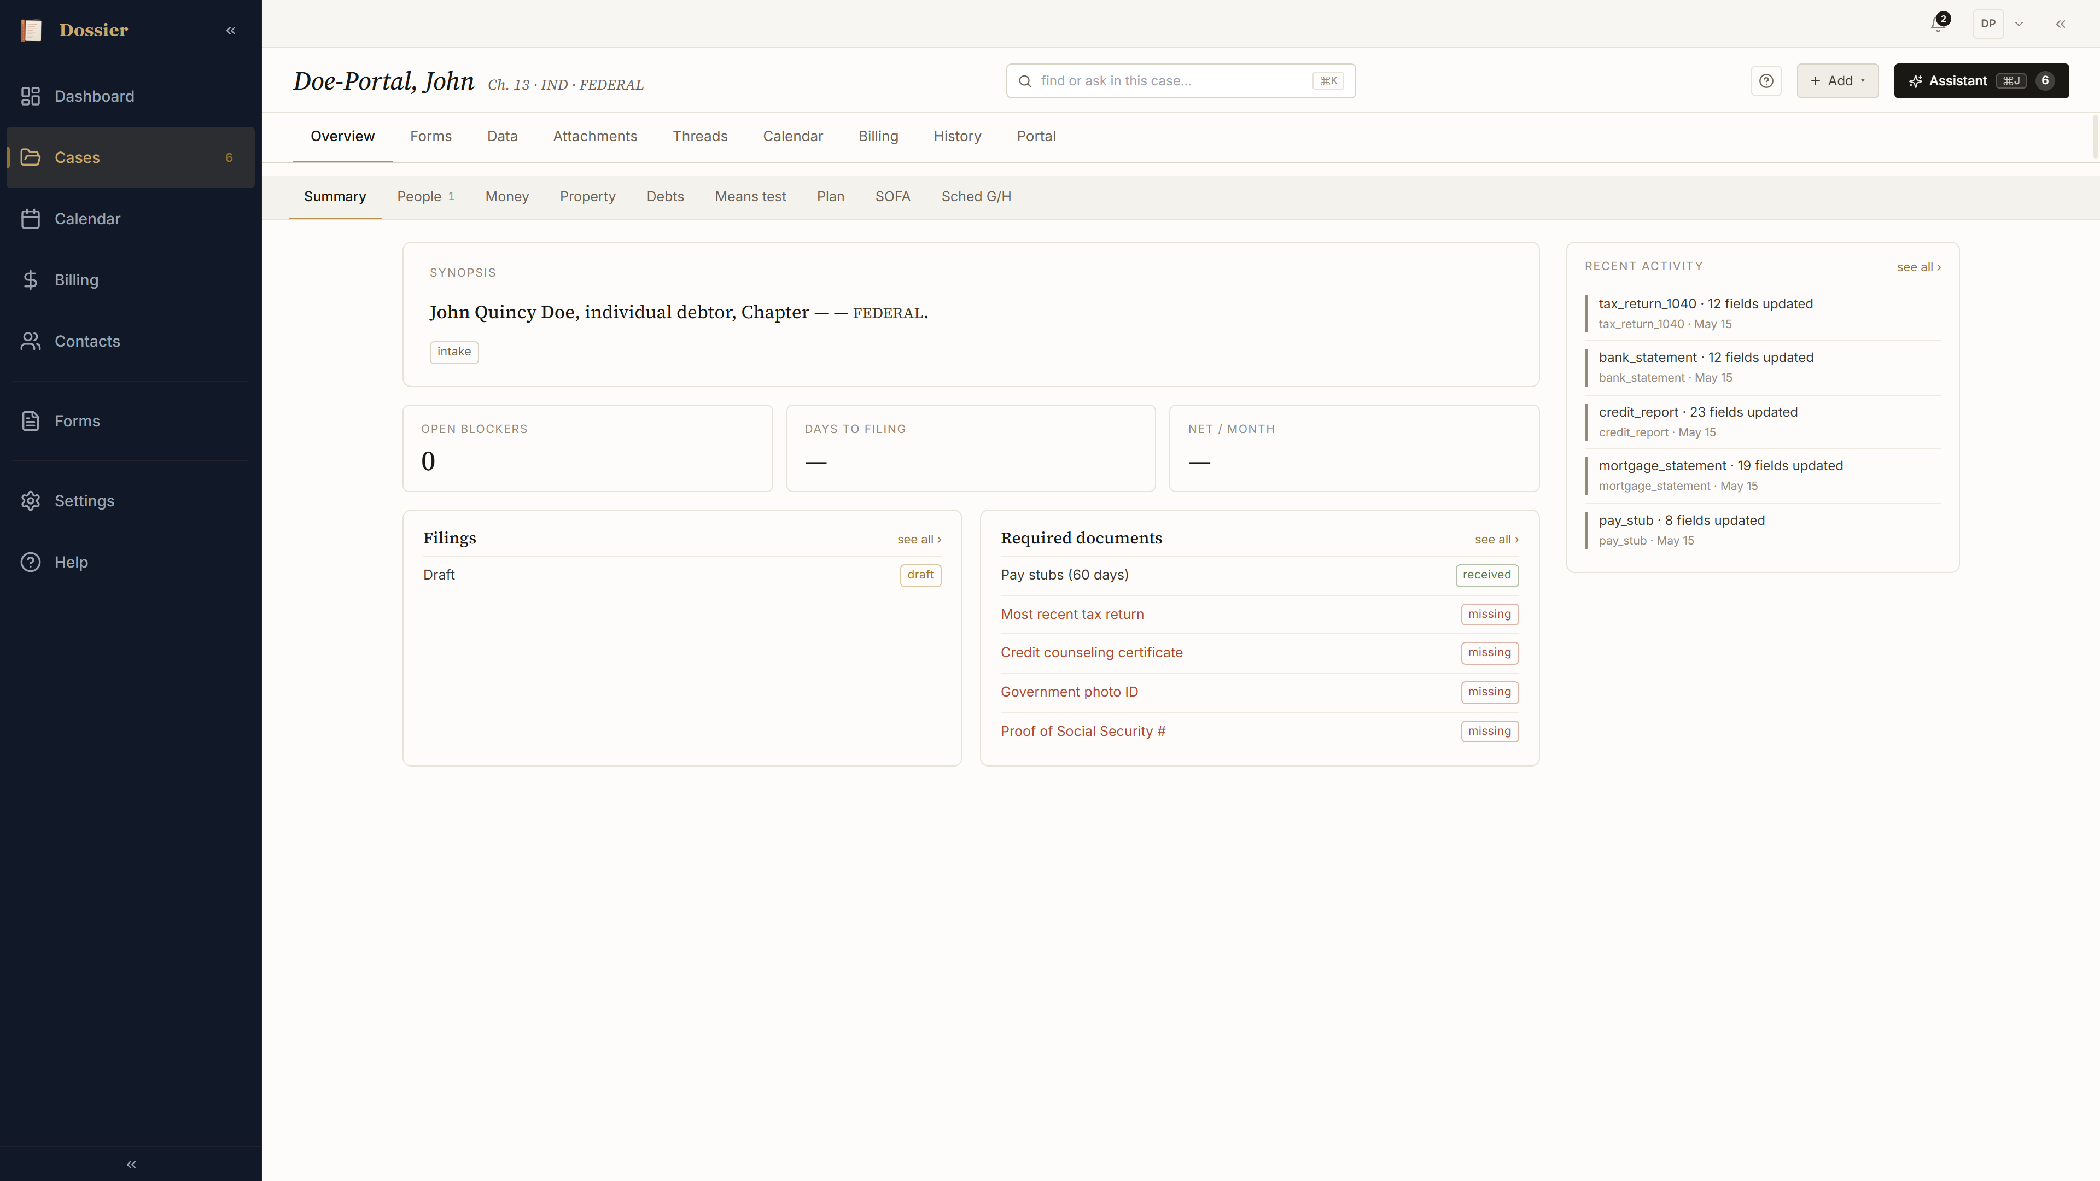Open credit_report 23 fields updated entry
The height and width of the screenshot is (1181, 2100).
tap(1763, 422)
